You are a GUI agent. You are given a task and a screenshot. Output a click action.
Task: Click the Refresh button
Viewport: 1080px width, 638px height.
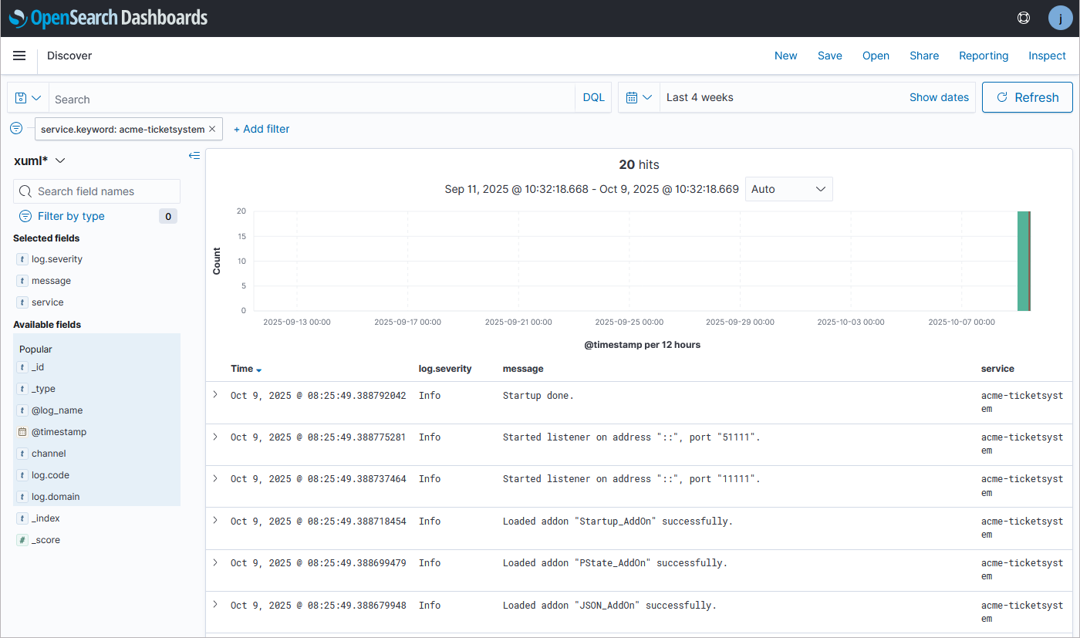coord(1027,98)
